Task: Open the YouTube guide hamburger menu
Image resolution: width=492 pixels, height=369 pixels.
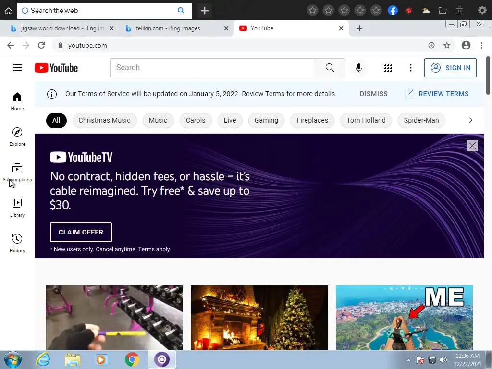Action: [x=17, y=68]
